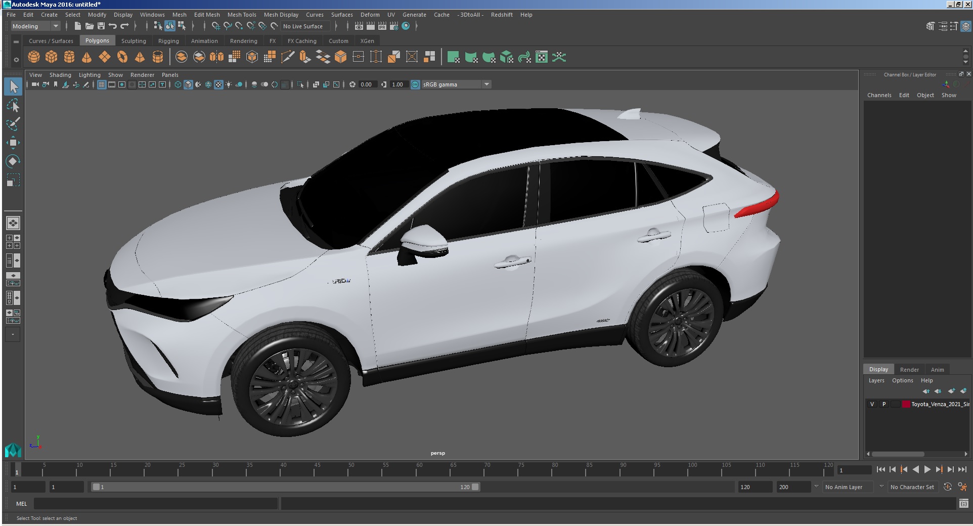Open the Modeling menu set dropdown
Screen dimensions: 973x526
pos(35,26)
